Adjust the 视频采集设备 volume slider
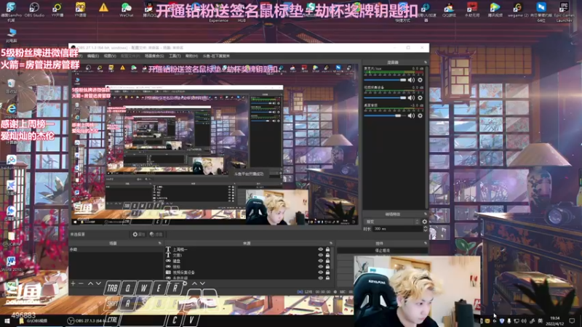Image resolution: width=582 pixels, height=327 pixels. click(x=385, y=98)
